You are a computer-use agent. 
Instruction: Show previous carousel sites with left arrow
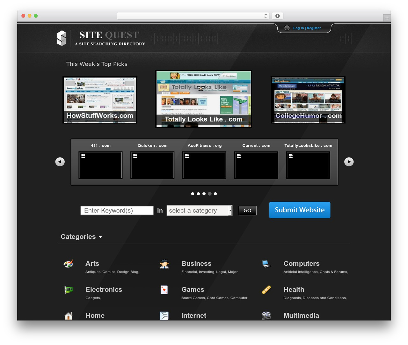coord(60,162)
